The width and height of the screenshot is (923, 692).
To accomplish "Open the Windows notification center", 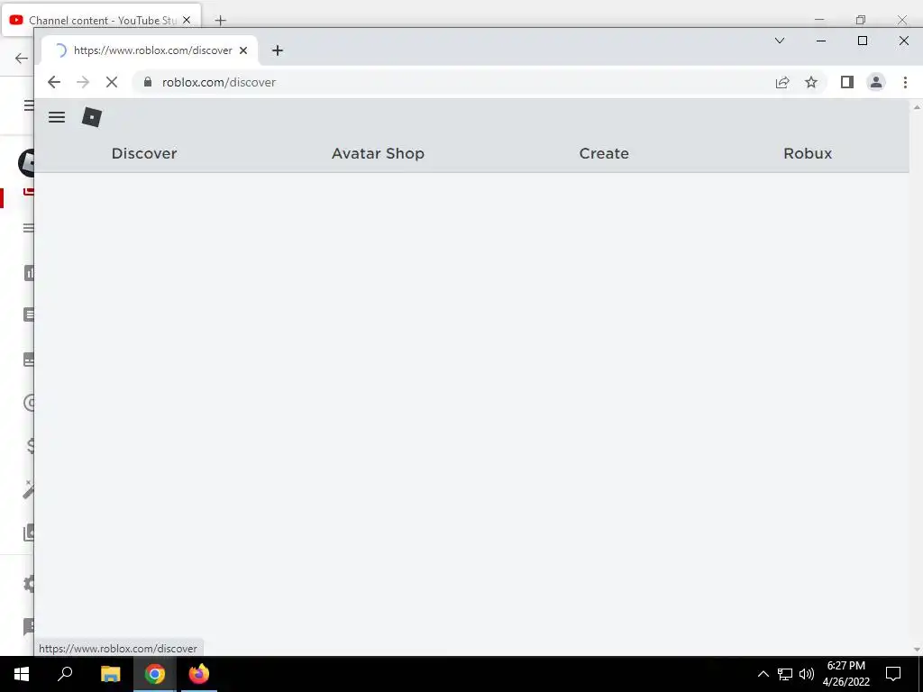I will 893,674.
